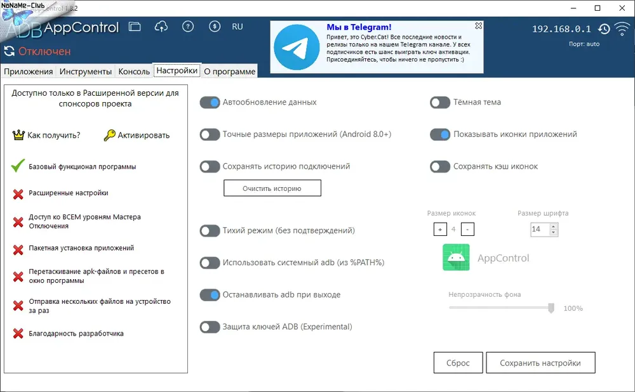This screenshot has width=635, height=392.
Task: Toggle Использовать системный adb switch
Action: [210, 263]
